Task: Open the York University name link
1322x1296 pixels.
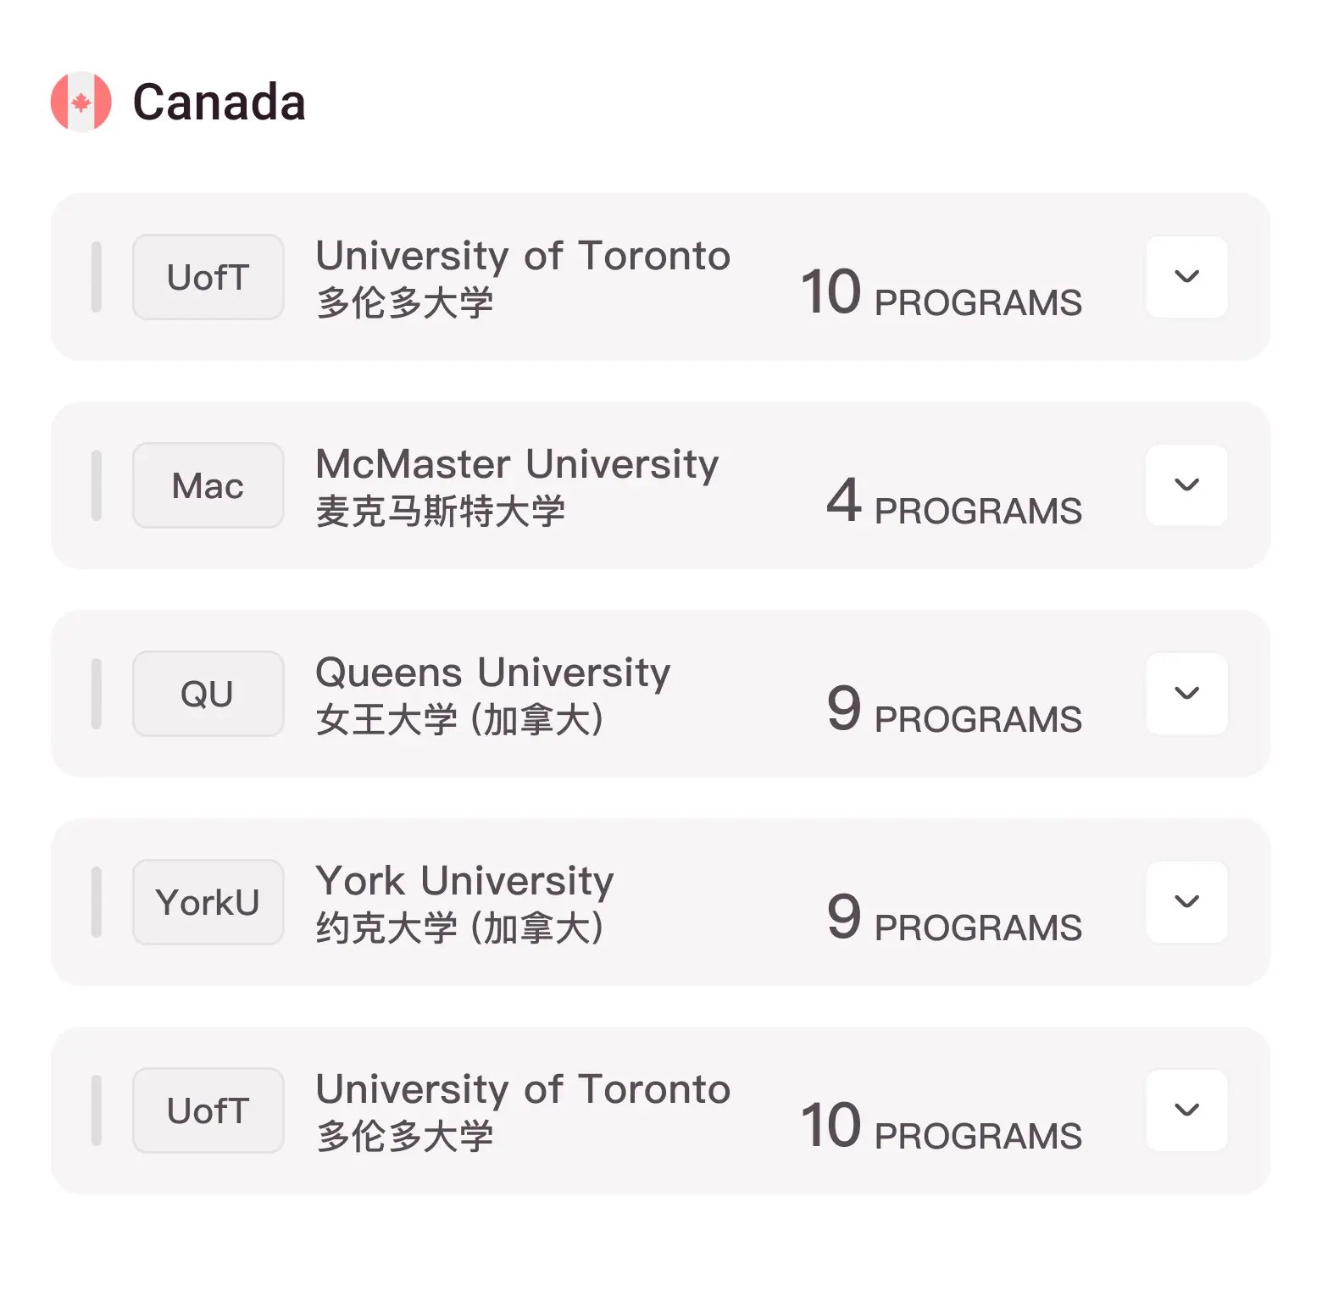Action: (464, 881)
